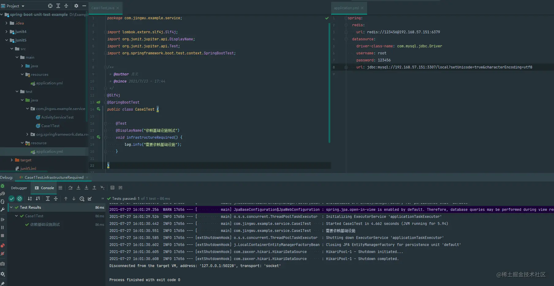Screen dimensions: 554x286
Task: Collapse the Test Results node
Action: coord(11,207)
